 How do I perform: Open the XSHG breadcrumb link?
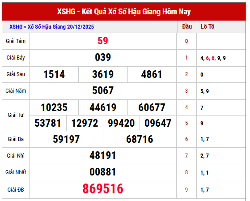pos(16,27)
